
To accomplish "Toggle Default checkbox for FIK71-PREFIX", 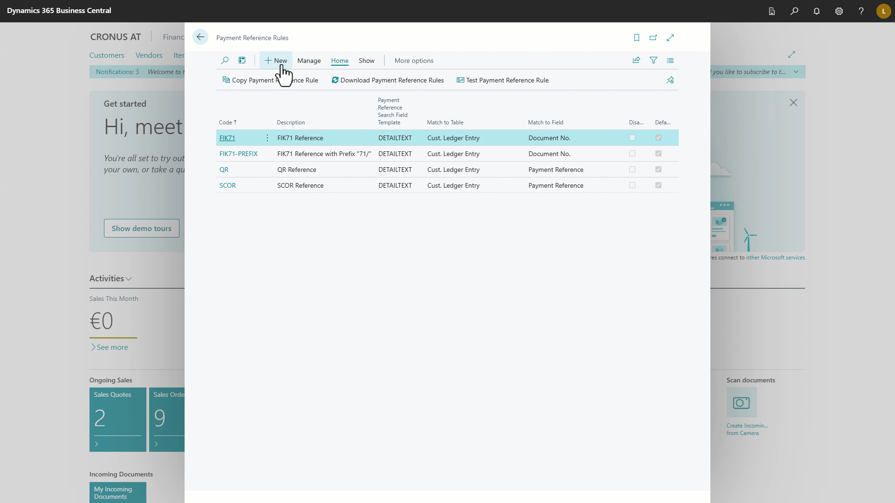I will [x=658, y=154].
